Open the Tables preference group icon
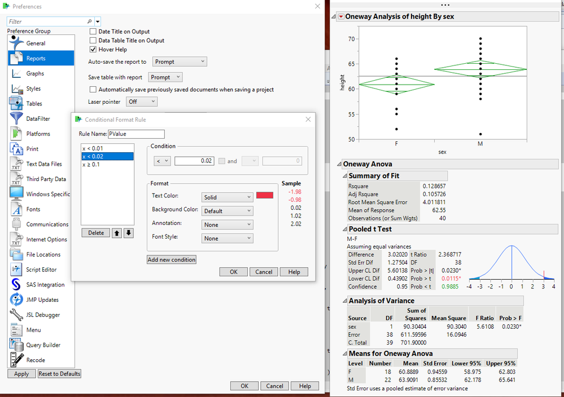564x397 pixels. click(16, 103)
